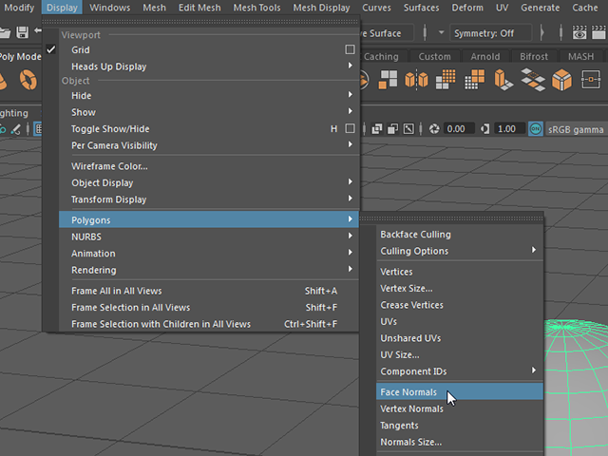This screenshot has width=608, height=456.
Task: Click the Mirror polygon shelf icon
Action: 416,80
